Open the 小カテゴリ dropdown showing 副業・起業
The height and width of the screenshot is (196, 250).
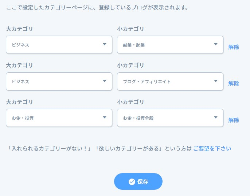[x=170, y=45]
